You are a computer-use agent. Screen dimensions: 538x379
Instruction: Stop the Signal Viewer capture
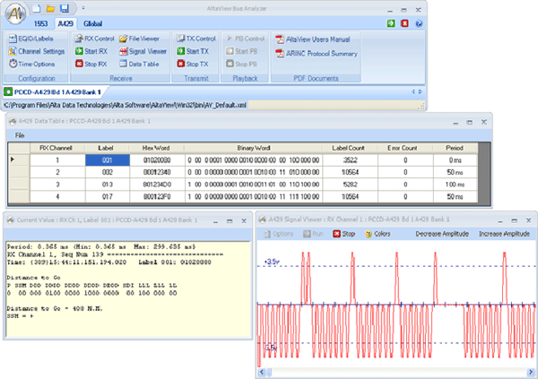pyautogui.click(x=344, y=234)
